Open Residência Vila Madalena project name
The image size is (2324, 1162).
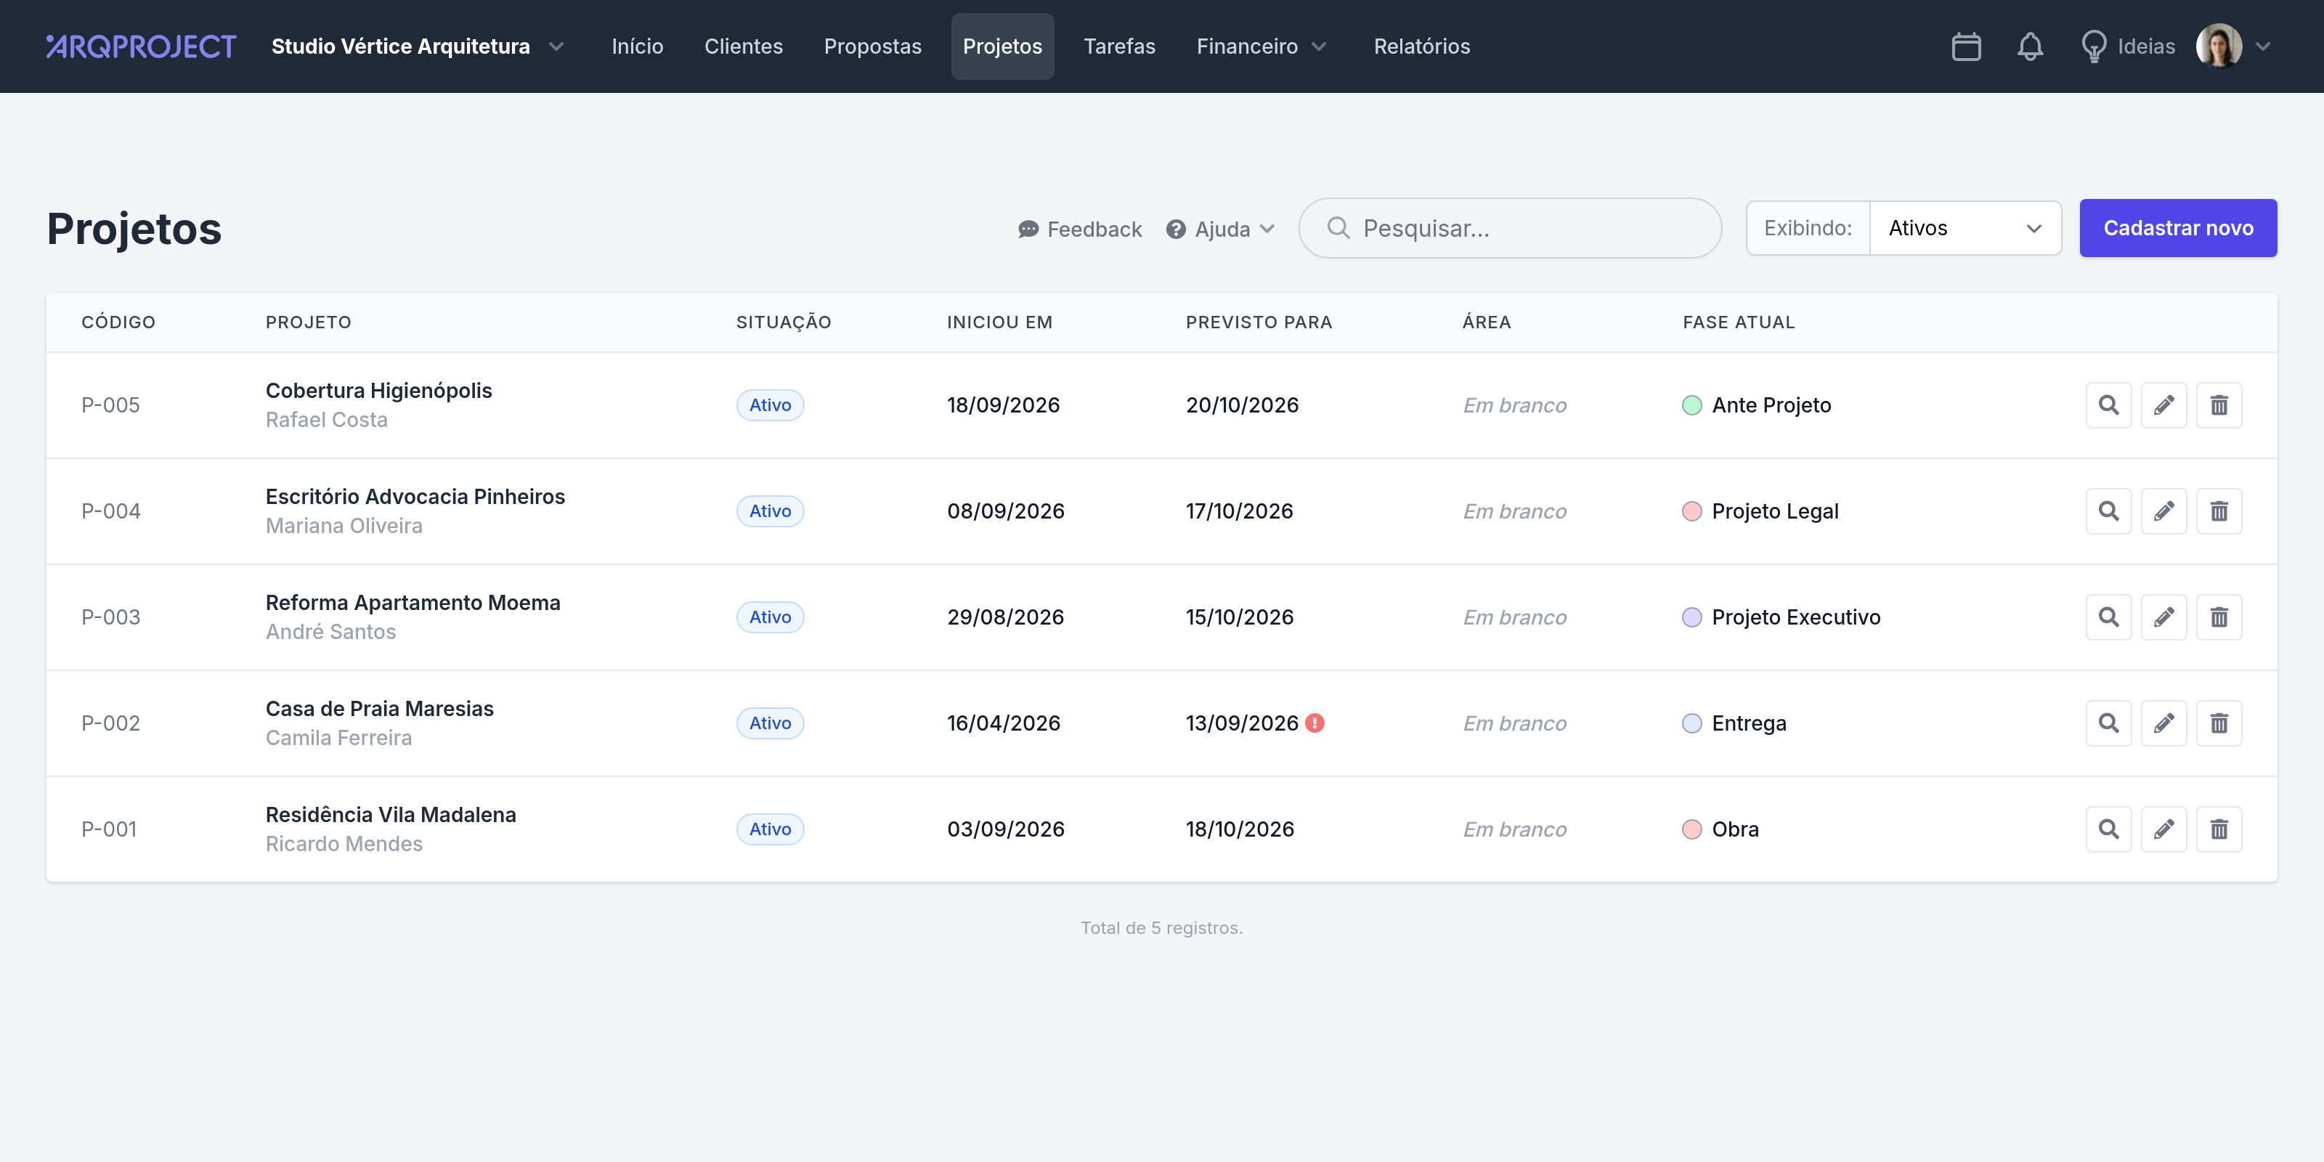[391, 815]
